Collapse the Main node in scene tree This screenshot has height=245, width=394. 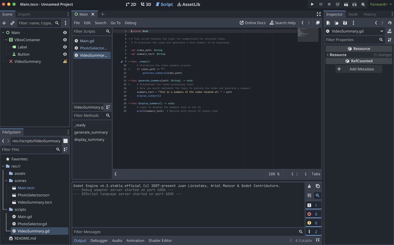pyautogui.click(x=3, y=32)
